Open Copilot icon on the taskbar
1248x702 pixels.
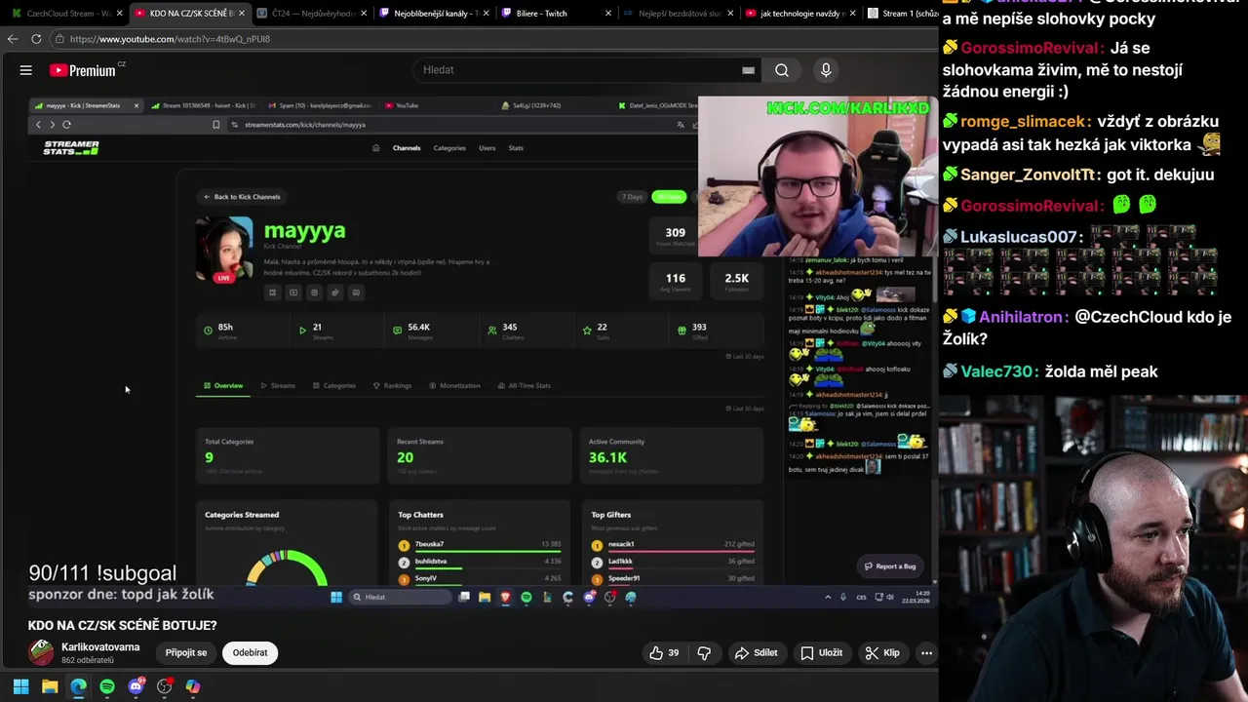tap(193, 686)
